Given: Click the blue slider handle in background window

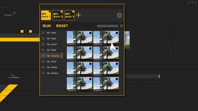Looking at the screenshot, I should tap(159, 76).
